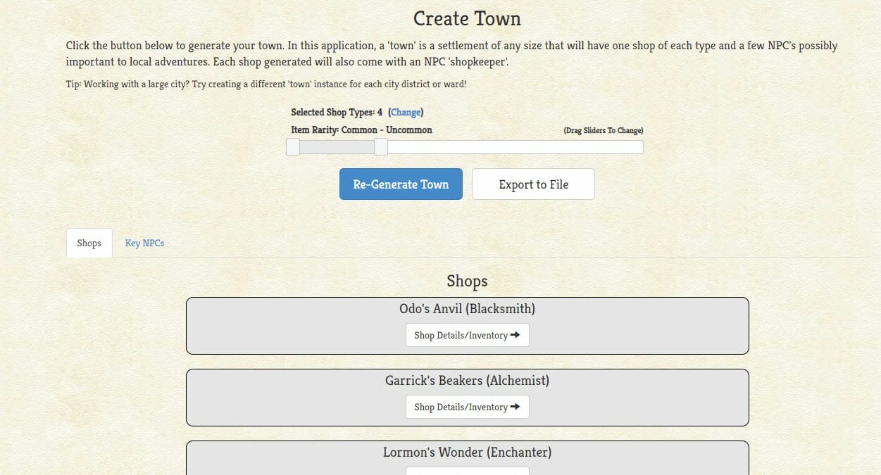Click the Re-Generate Town button

(401, 184)
